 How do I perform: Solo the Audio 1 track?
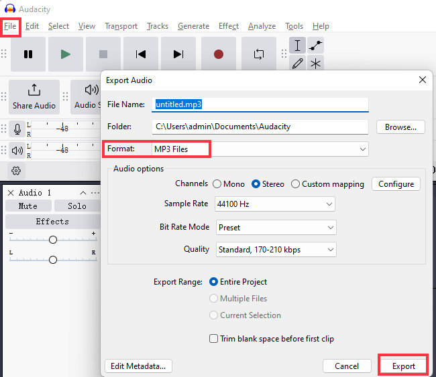pyautogui.click(x=77, y=206)
